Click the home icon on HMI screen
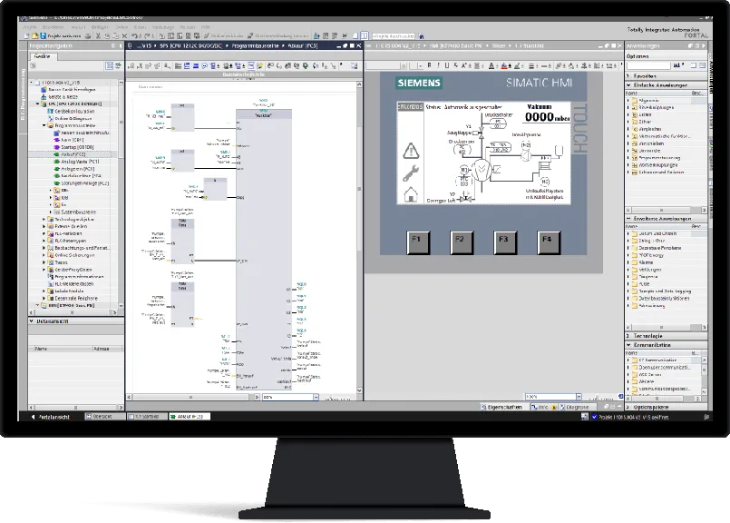 click(411, 194)
